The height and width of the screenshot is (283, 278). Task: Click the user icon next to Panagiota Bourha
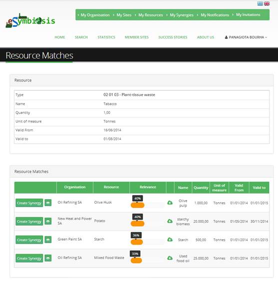pyautogui.click(x=226, y=37)
